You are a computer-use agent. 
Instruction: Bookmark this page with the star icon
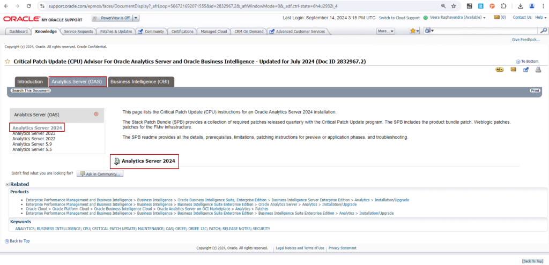pos(454,6)
